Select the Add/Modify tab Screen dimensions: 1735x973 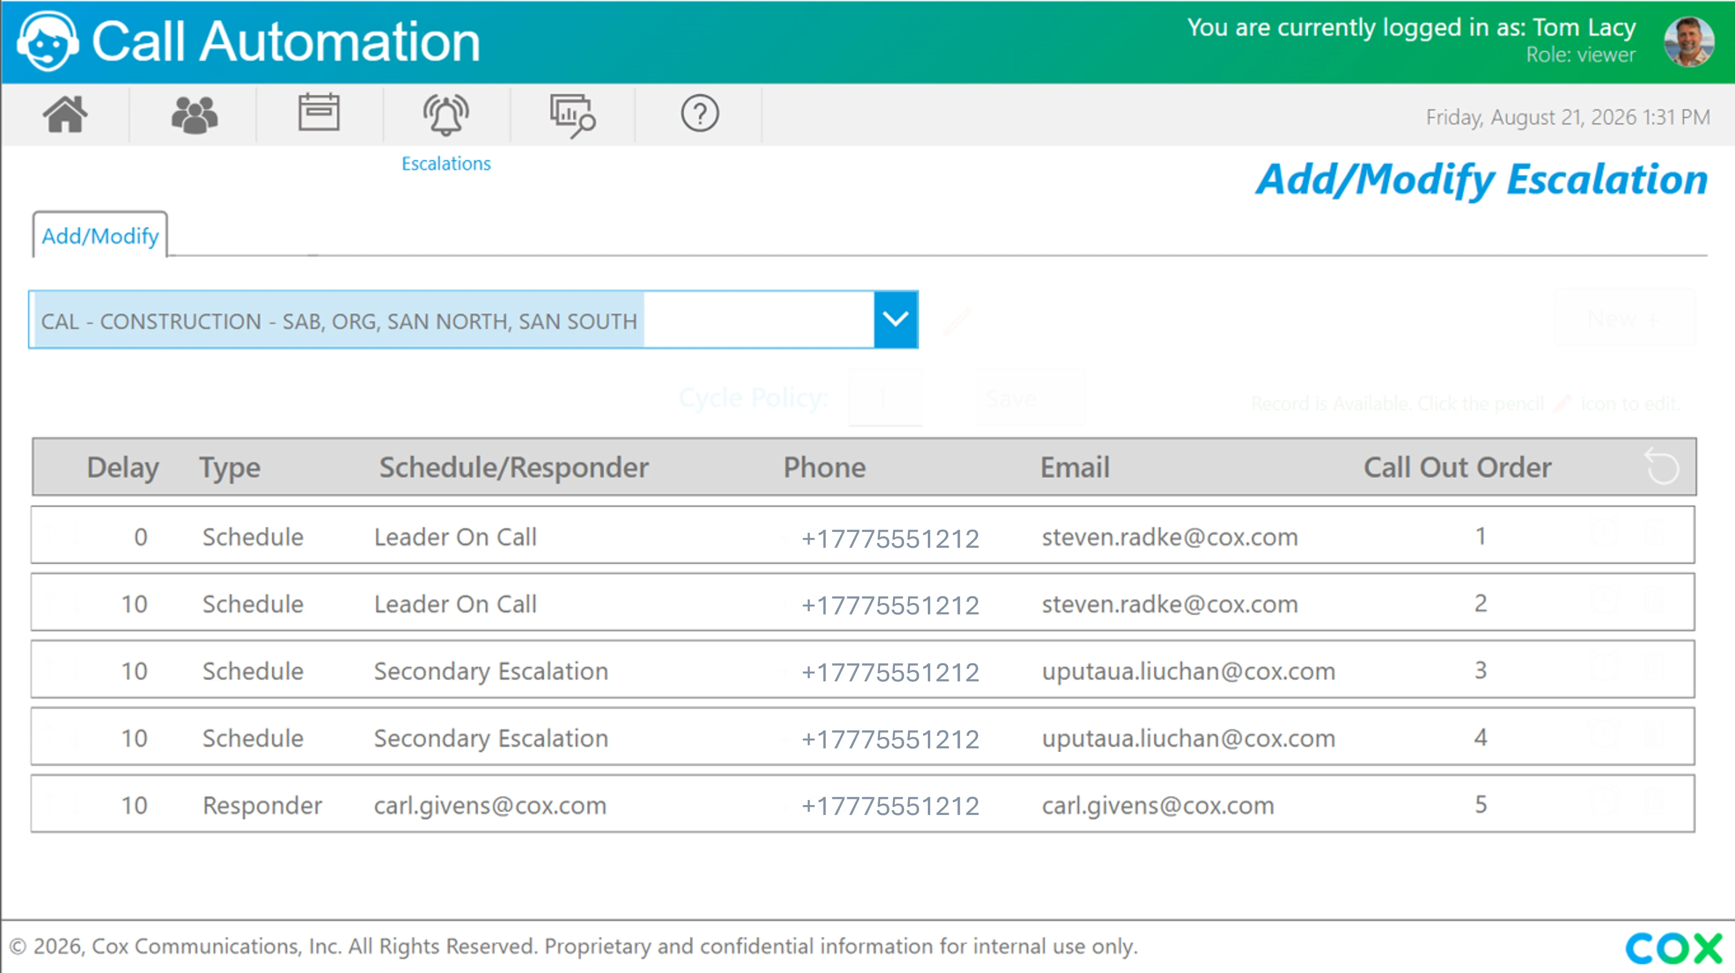pos(101,236)
